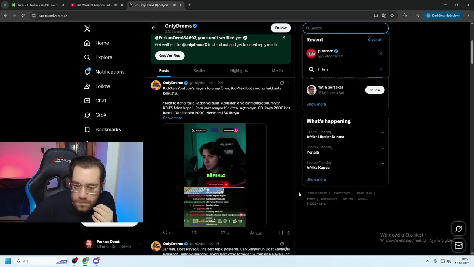
Task: Open Home from the sidebar
Action: pyautogui.click(x=97, y=43)
